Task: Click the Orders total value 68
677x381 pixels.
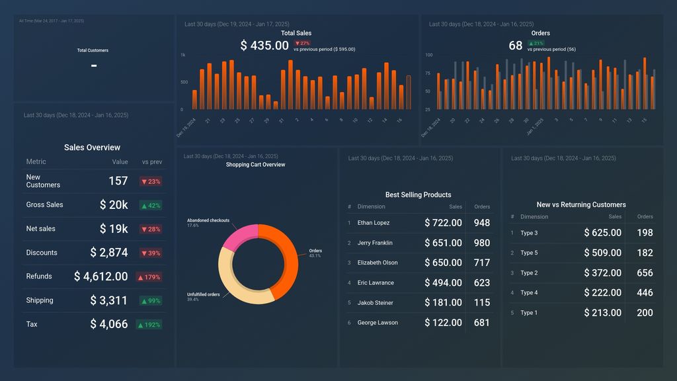Action: pos(516,46)
